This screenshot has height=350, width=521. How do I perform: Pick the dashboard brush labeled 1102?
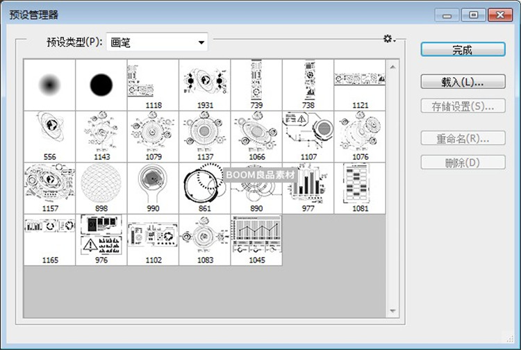153,240
